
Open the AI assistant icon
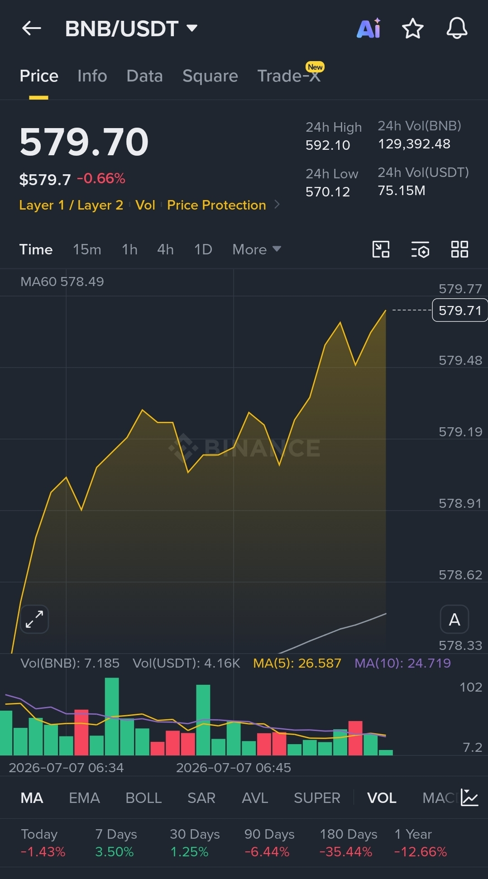369,29
